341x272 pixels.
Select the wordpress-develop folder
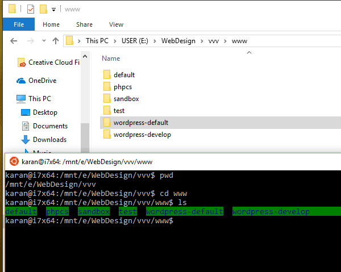(x=142, y=135)
